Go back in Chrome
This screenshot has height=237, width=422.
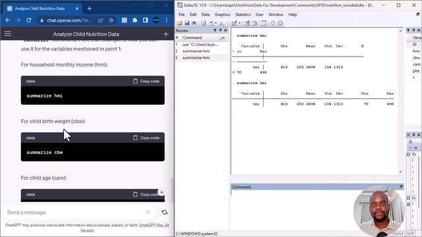[7, 20]
